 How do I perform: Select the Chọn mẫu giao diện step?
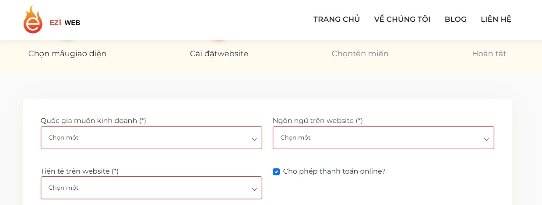point(67,54)
